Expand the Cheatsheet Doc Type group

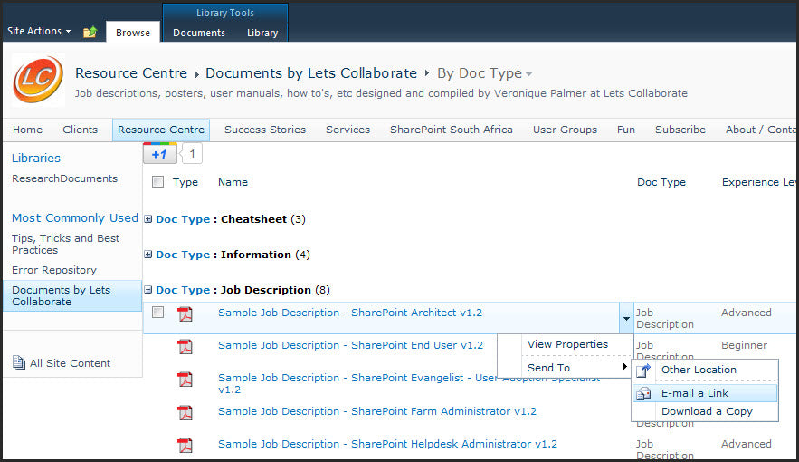148,219
